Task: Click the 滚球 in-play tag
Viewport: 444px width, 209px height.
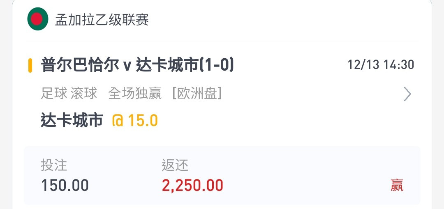Action: (84, 93)
